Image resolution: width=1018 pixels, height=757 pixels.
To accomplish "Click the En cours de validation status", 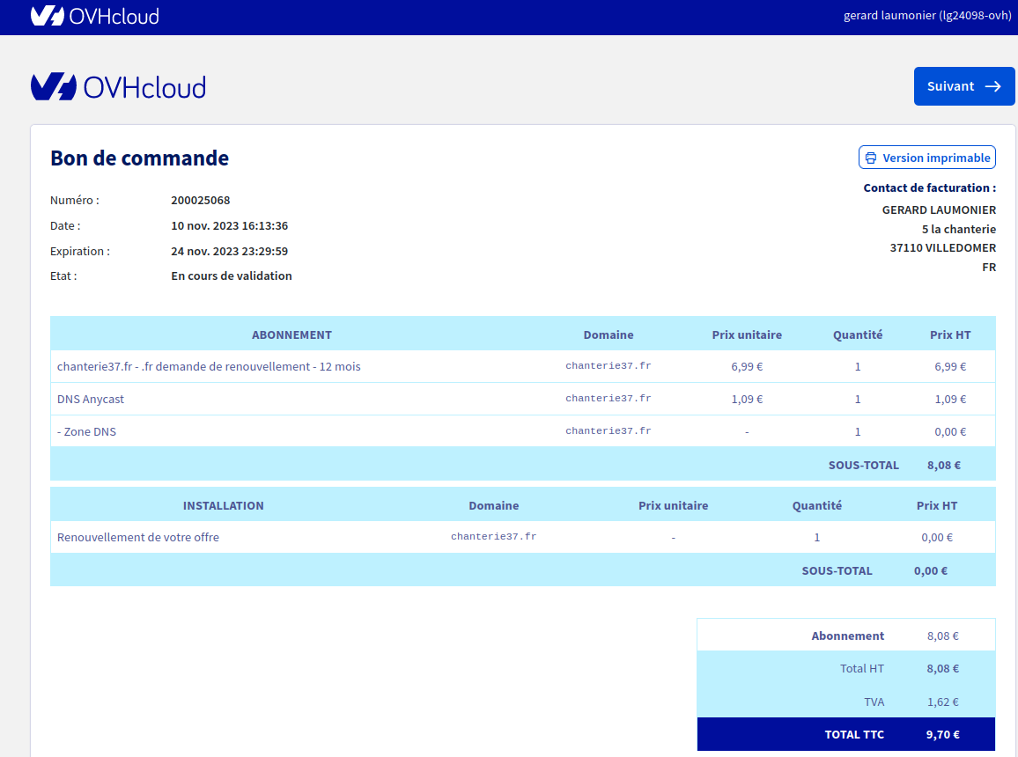I will coord(231,276).
